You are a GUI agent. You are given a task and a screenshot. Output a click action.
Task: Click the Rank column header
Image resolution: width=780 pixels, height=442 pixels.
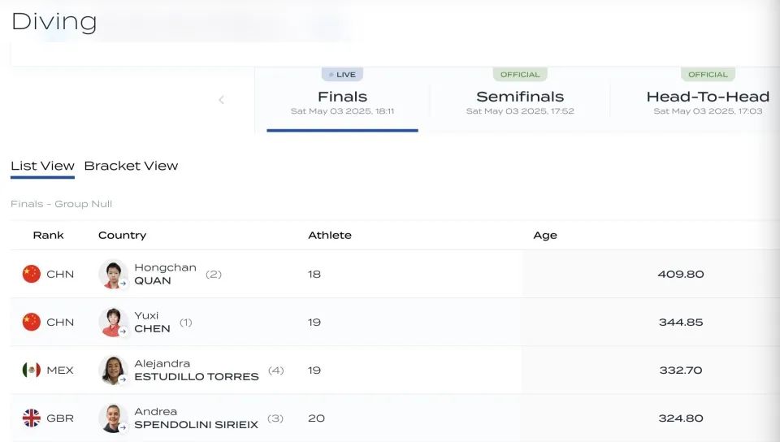[48, 235]
